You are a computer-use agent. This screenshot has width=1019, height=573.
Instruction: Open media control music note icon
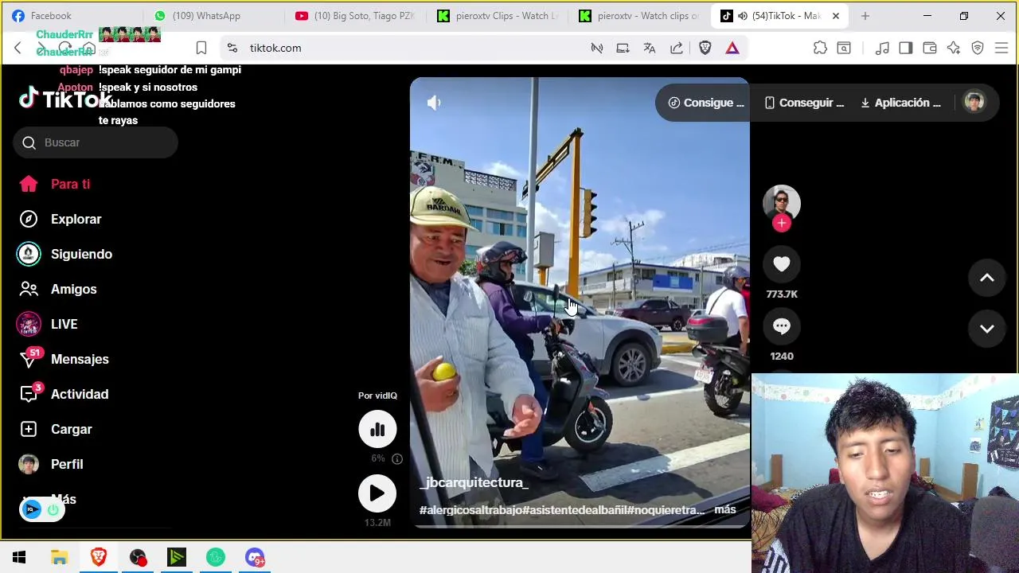pyautogui.click(x=882, y=48)
